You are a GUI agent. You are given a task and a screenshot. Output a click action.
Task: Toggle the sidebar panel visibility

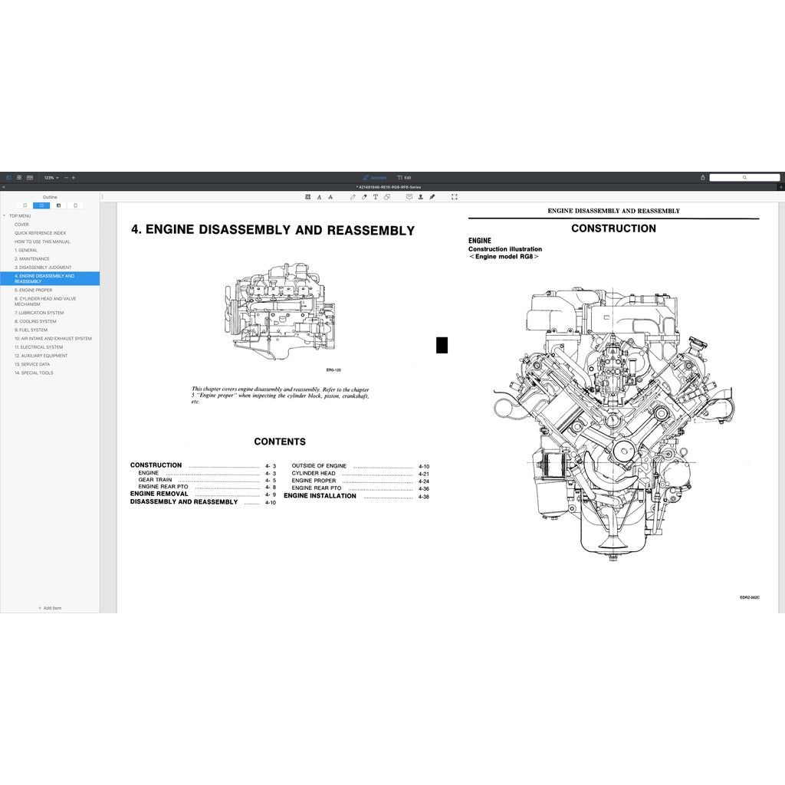(x=9, y=177)
